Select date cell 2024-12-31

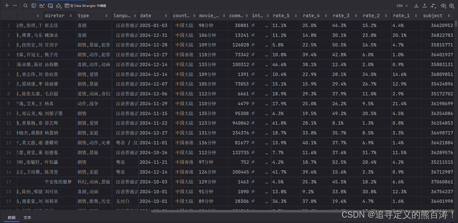[155, 35]
